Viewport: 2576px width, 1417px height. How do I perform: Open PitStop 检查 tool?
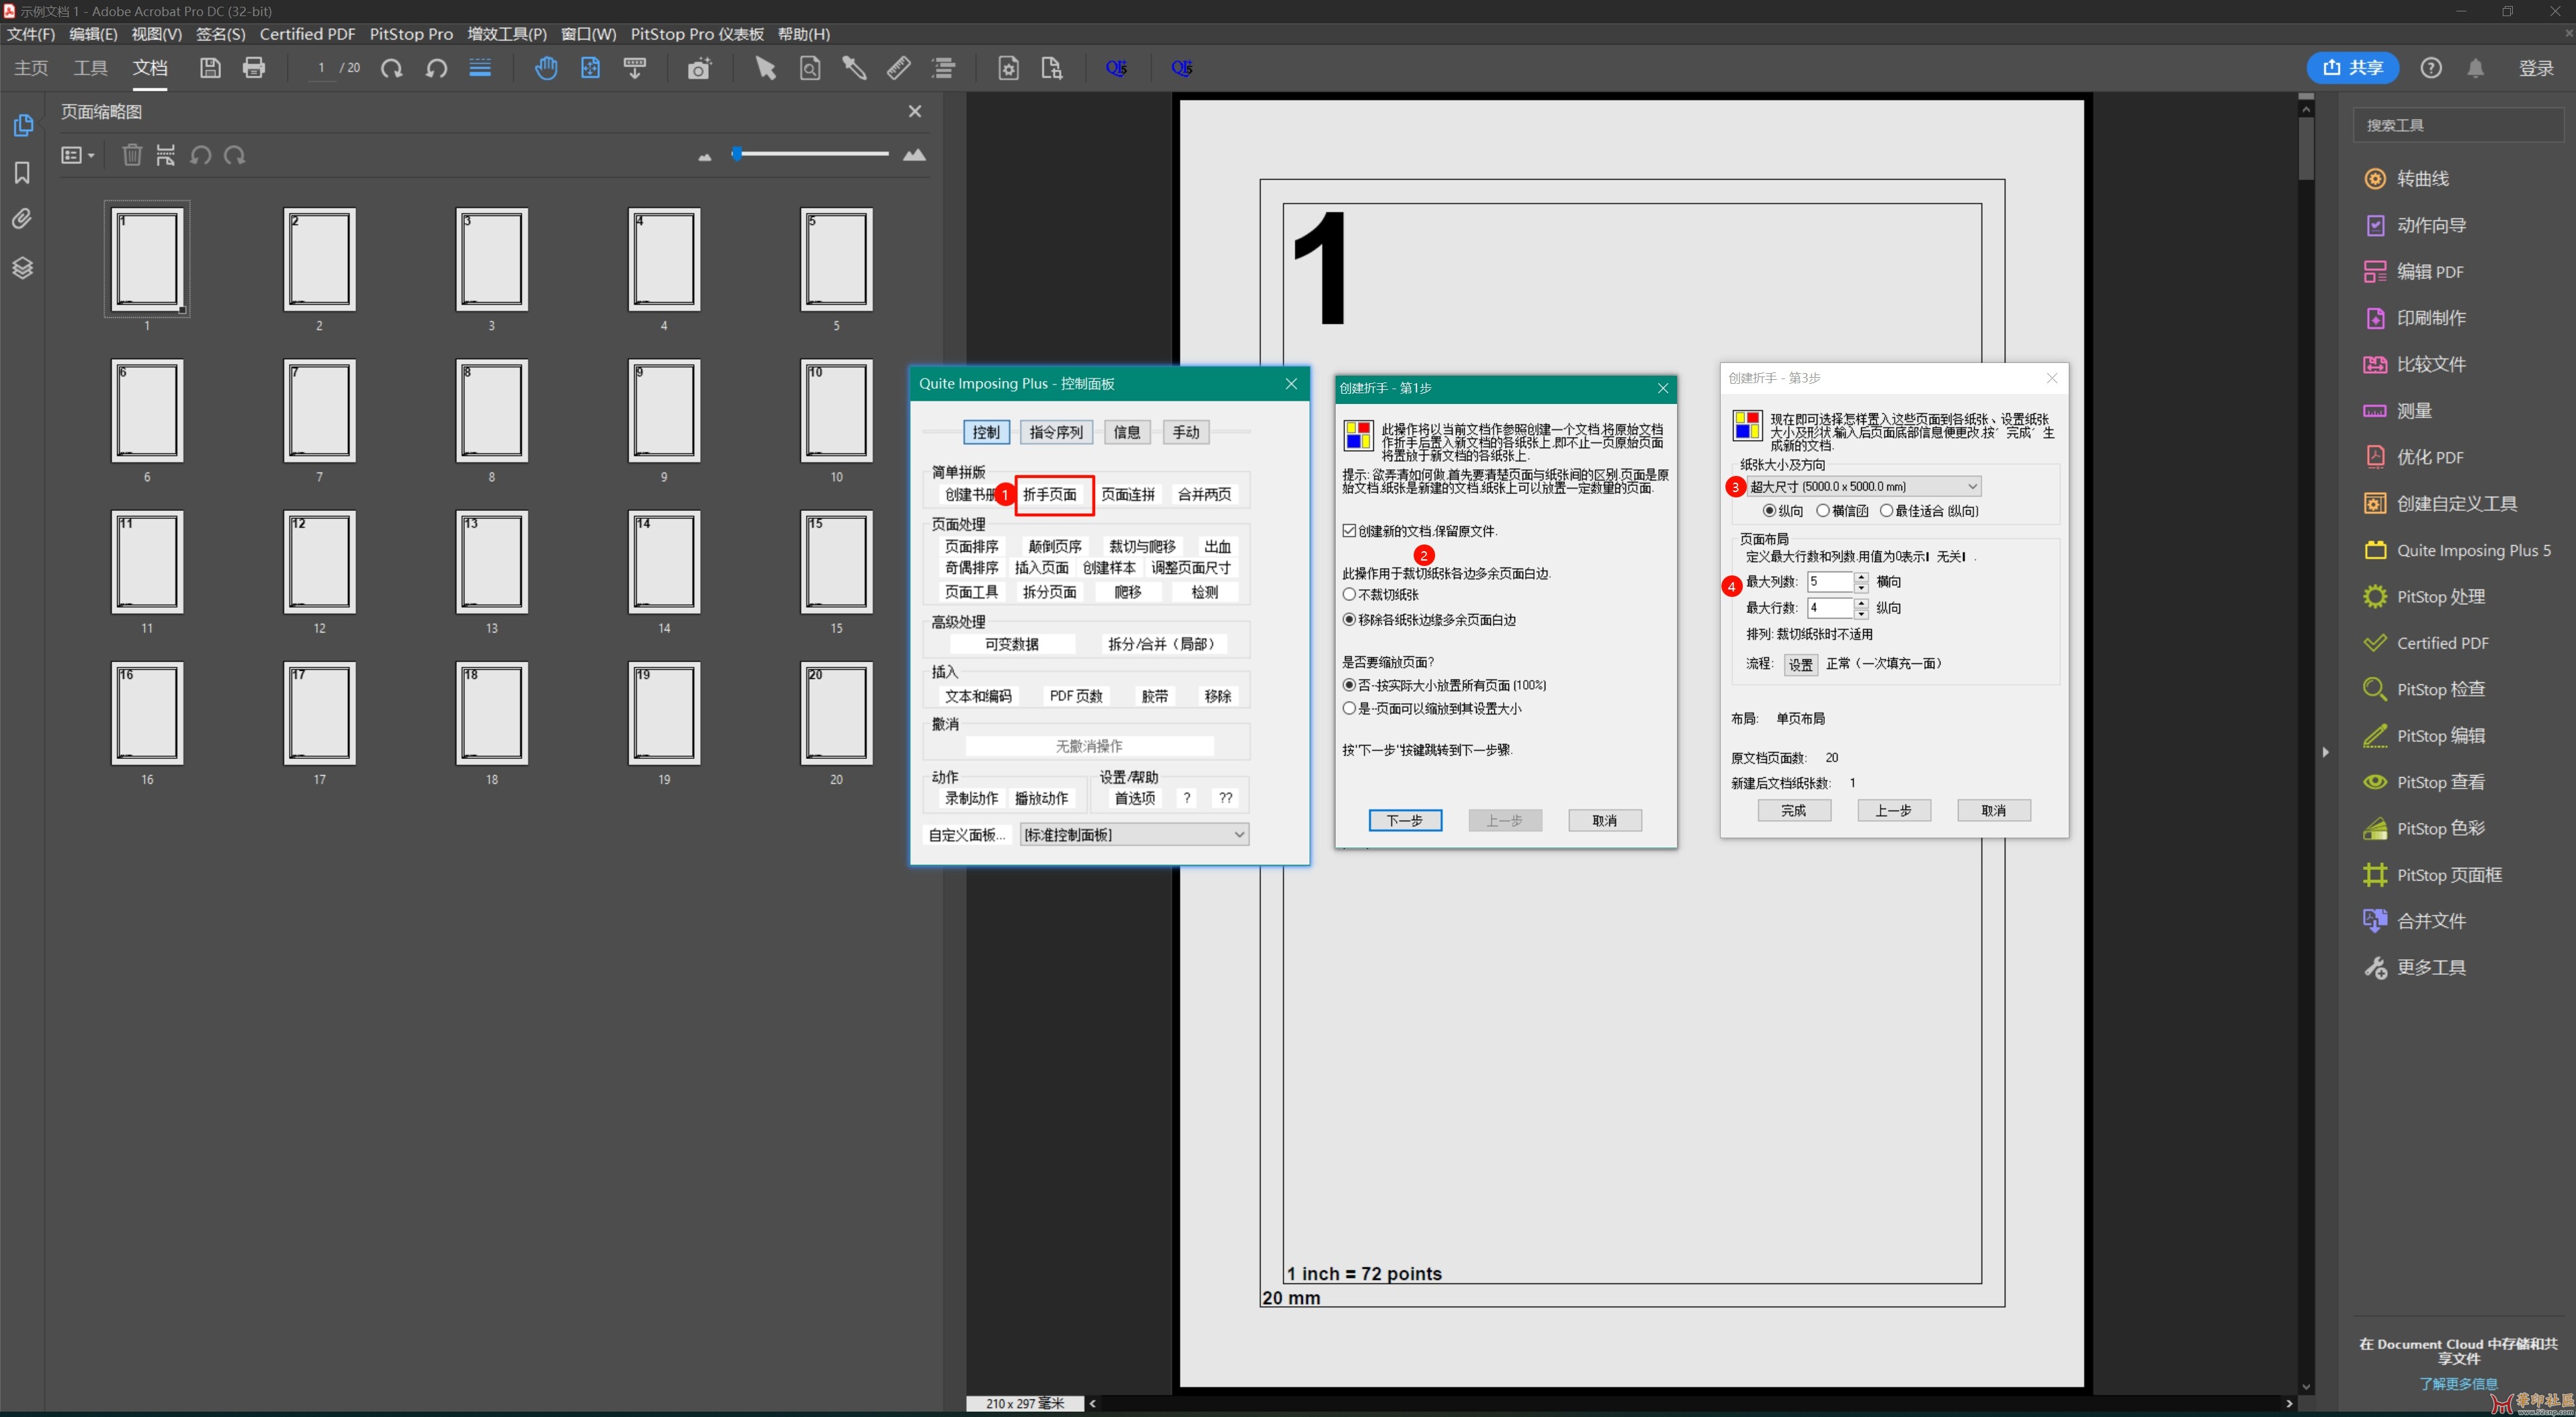(2439, 688)
